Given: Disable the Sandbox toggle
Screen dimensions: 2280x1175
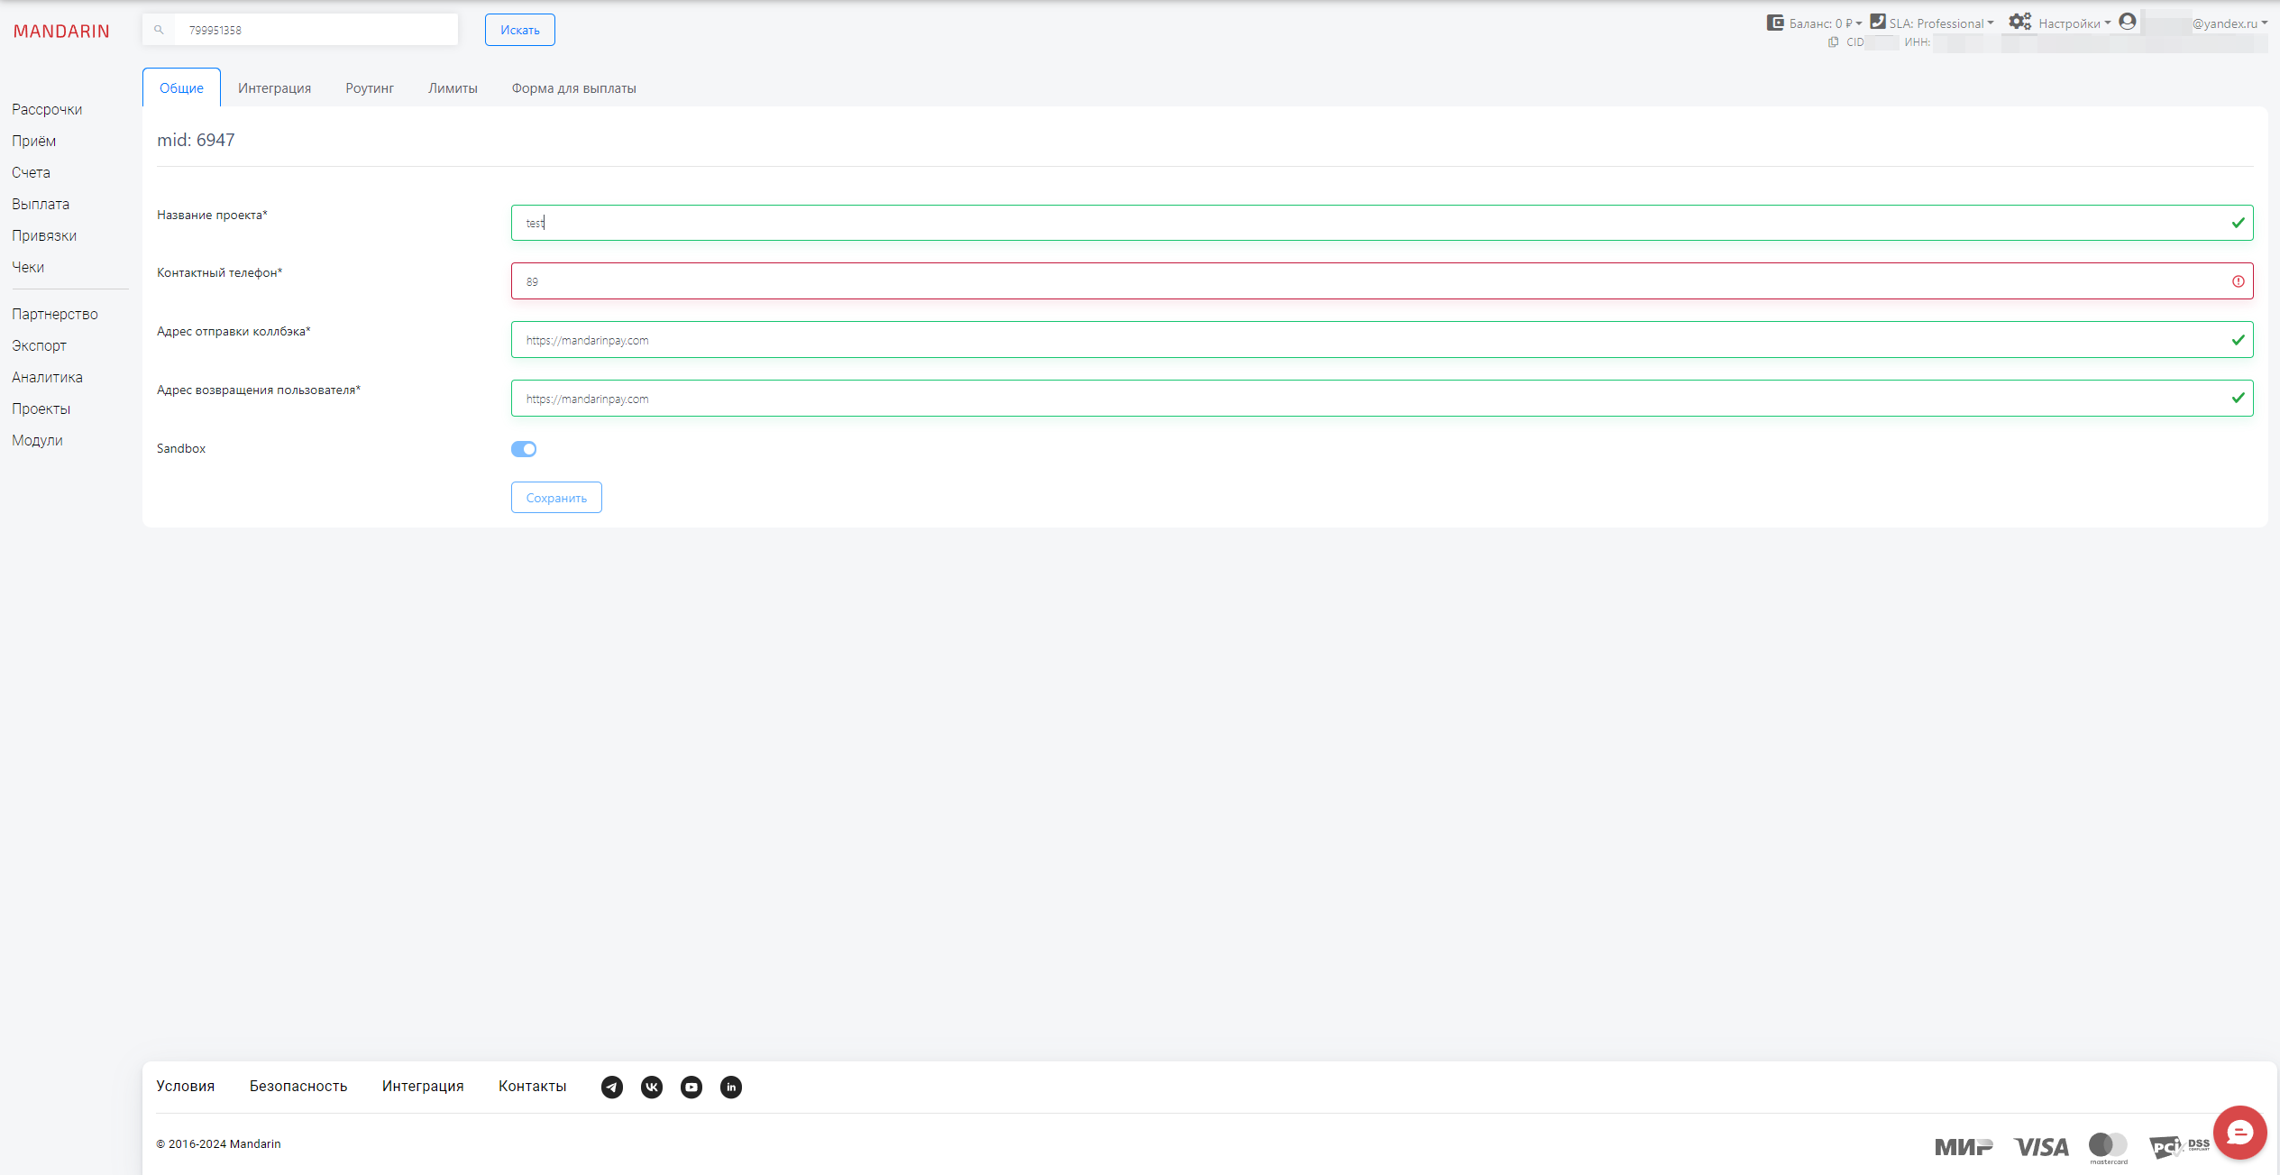Looking at the screenshot, I should tap(523, 448).
